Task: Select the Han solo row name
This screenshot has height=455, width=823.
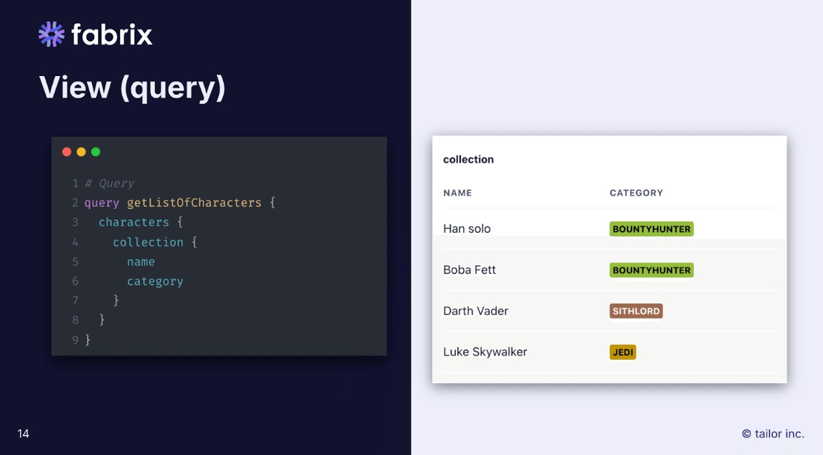Action: point(467,229)
